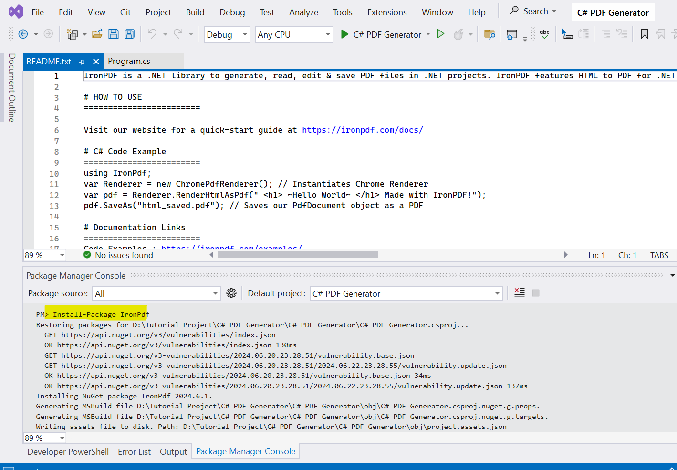Clear the Package Manager Console output
677x470 pixels.
[519, 292]
